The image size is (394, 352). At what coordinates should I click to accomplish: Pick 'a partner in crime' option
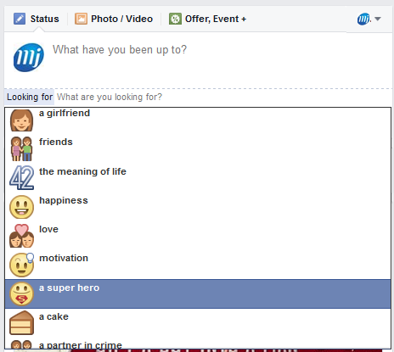(x=198, y=344)
